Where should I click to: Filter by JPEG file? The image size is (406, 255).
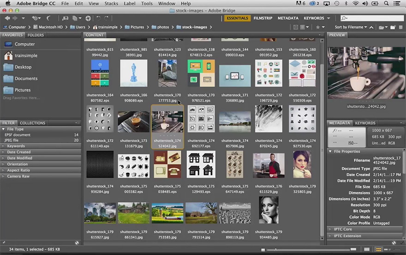click(41, 140)
